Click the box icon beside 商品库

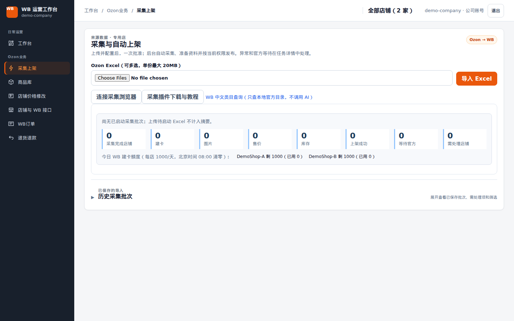tap(11, 82)
